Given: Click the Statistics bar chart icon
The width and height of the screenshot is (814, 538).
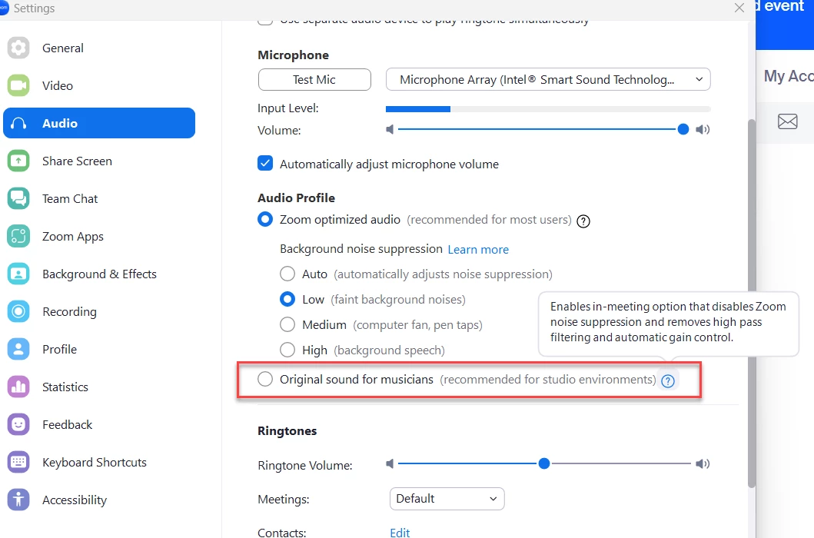Looking at the screenshot, I should point(18,387).
